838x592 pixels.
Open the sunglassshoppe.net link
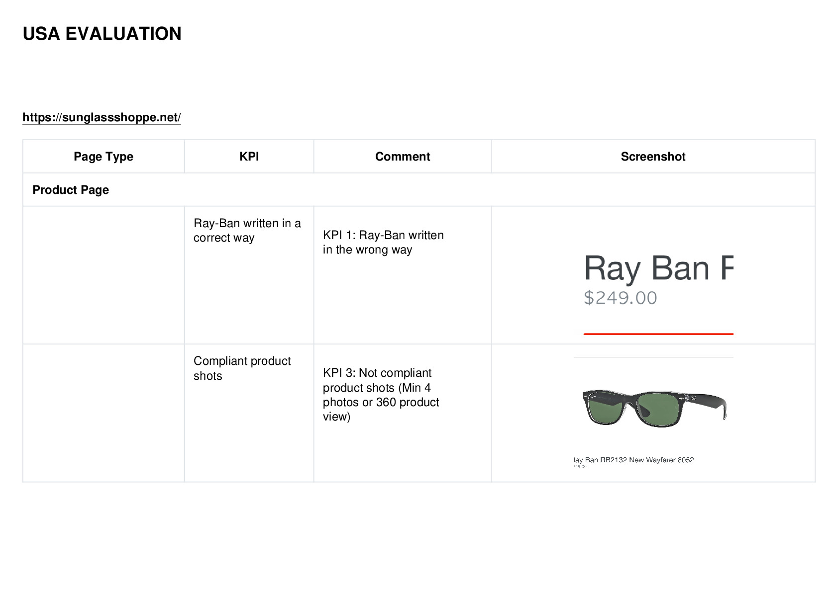(102, 117)
